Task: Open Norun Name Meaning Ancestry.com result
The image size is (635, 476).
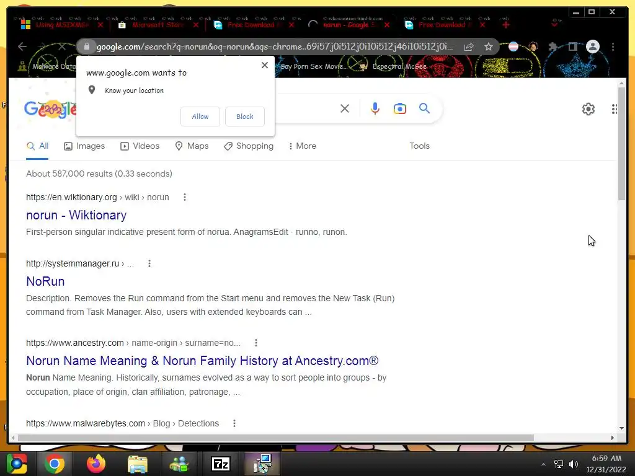Action: 202,361
